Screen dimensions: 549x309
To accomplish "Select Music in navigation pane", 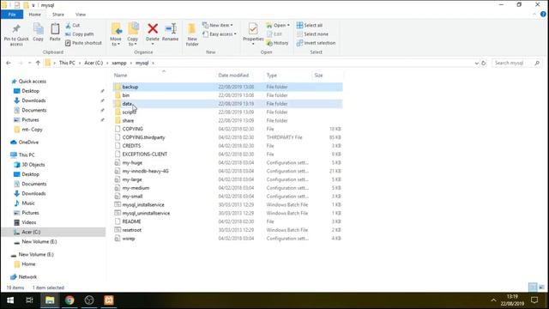I will pos(28,203).
